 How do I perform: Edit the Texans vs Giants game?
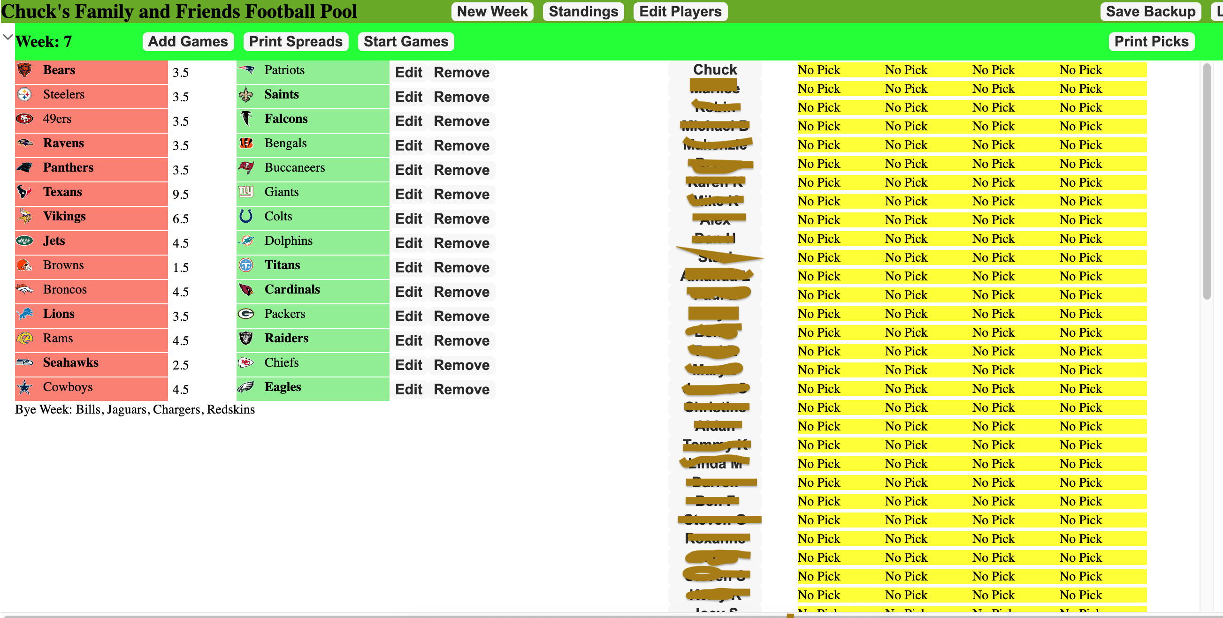[x=408, y=194]
